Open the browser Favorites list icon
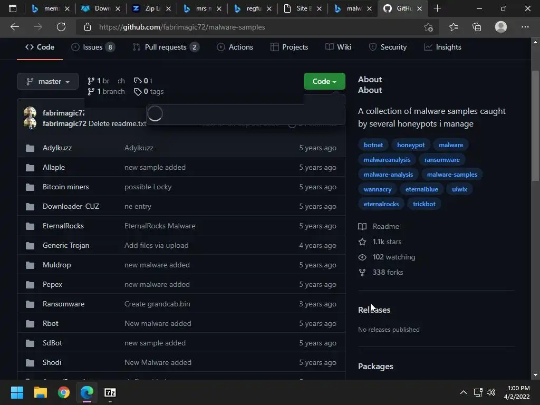 [454, 27]
